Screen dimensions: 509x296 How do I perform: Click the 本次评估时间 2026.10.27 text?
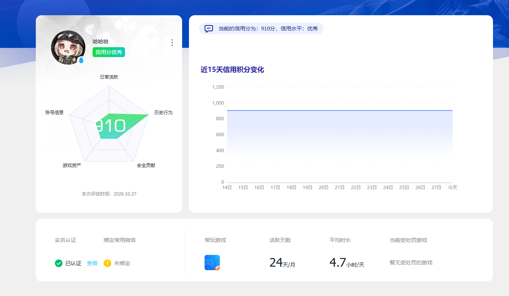(x=109, y=194)
